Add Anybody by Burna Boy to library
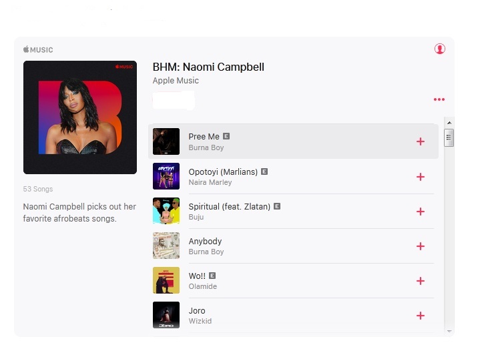The width and height of the screenshot is (500, 353). pos(421,246)
